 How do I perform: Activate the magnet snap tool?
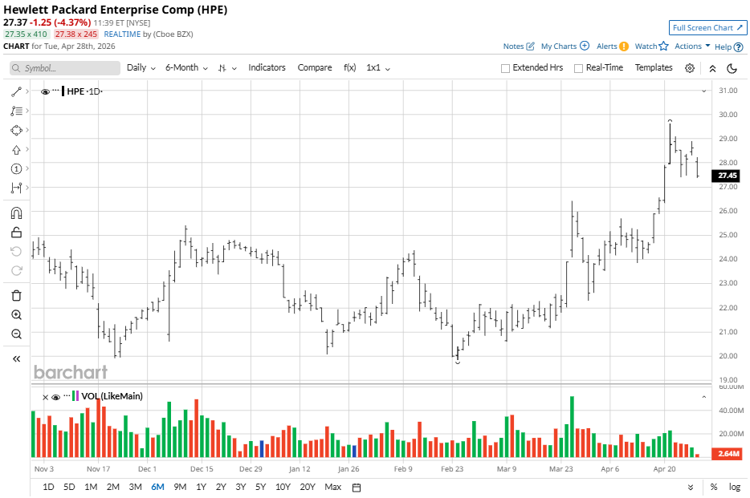pos(16,213)
